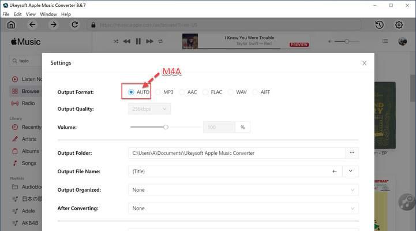Select WAV output format
416x231 pixels.
coord(238,92)
